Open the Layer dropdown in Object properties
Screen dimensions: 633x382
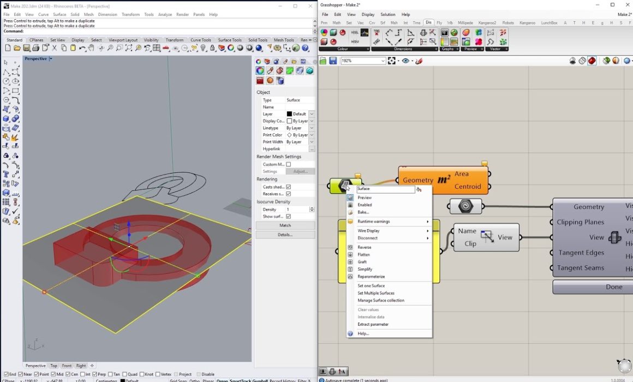312,114
